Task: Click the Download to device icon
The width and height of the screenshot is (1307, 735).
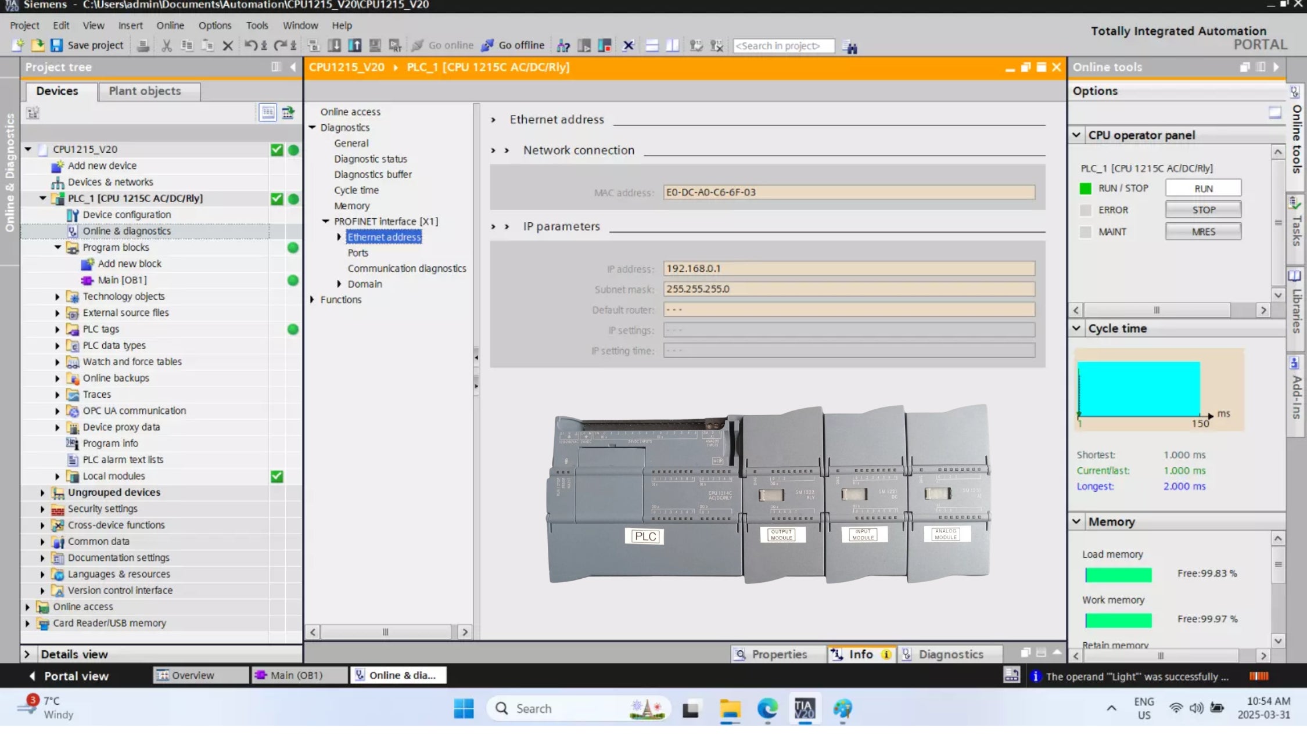Action: pyautogui.click(x=334, y=45)
